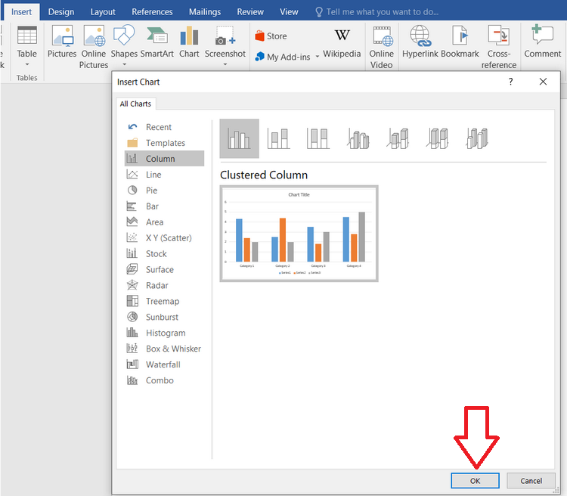567x496 pixels.
Task: Click the Hyperlink ribbon button
Action: [420, 42]
